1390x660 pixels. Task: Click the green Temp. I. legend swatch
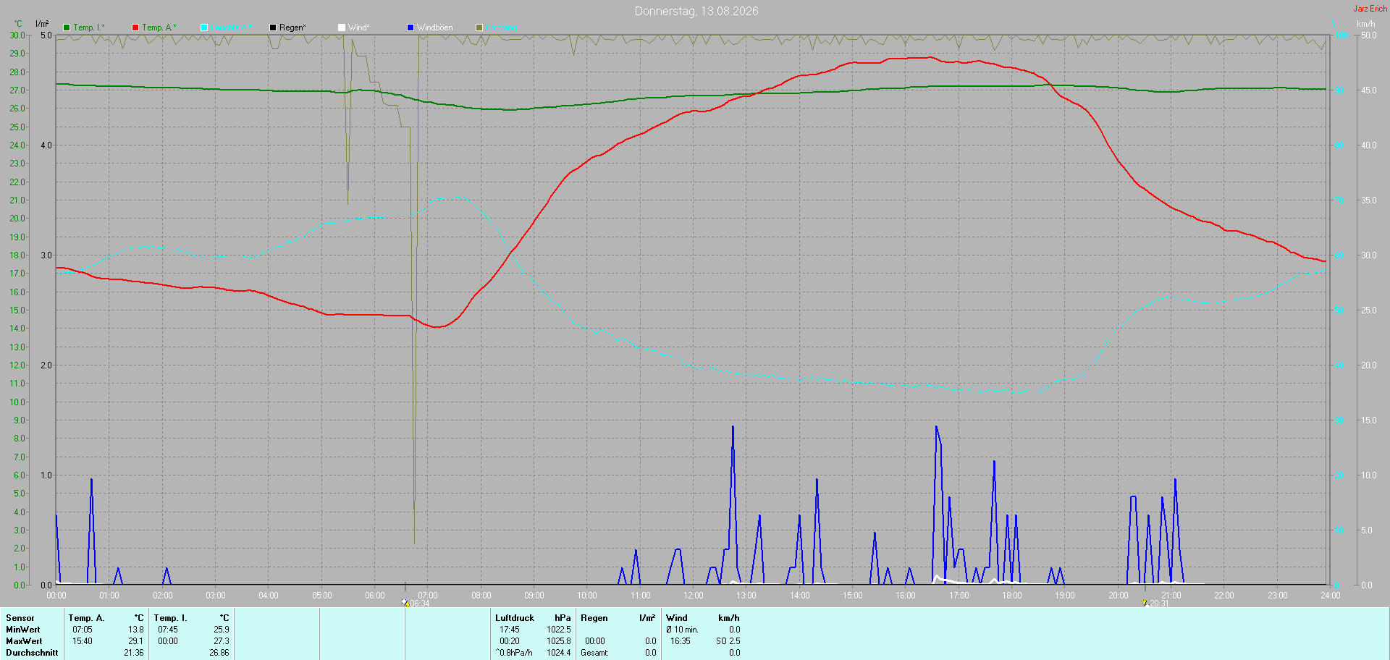pos(67,27)
